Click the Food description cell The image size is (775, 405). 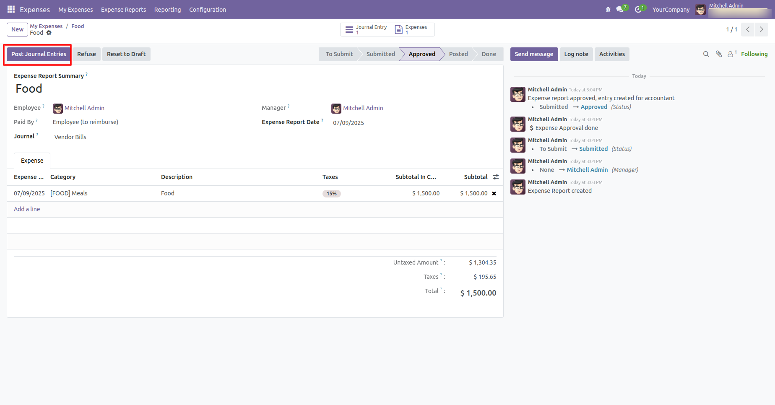168,193
